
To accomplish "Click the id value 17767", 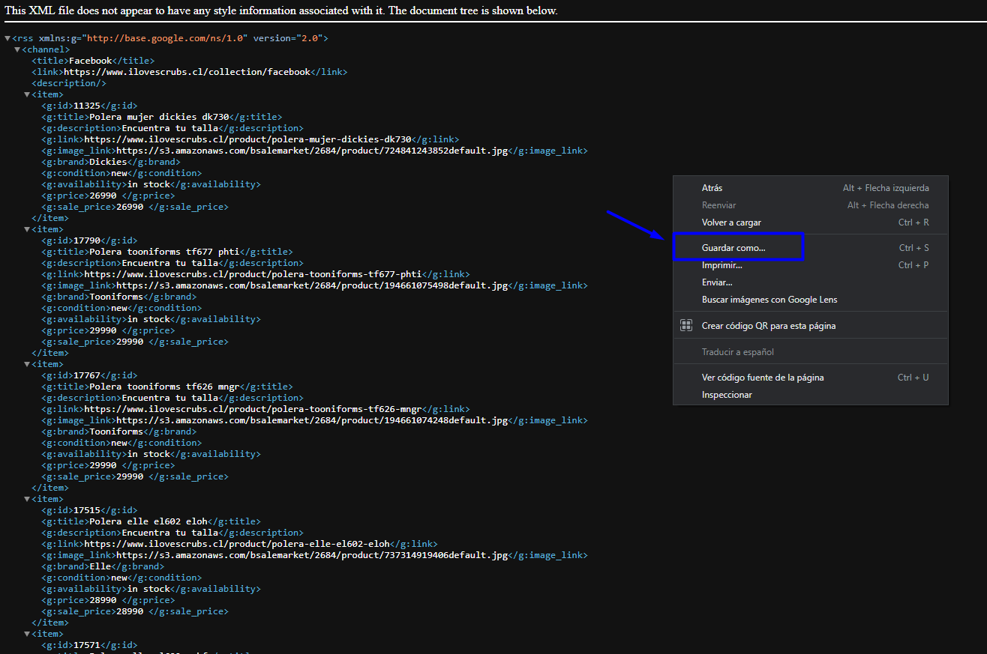I will point(87,375).
